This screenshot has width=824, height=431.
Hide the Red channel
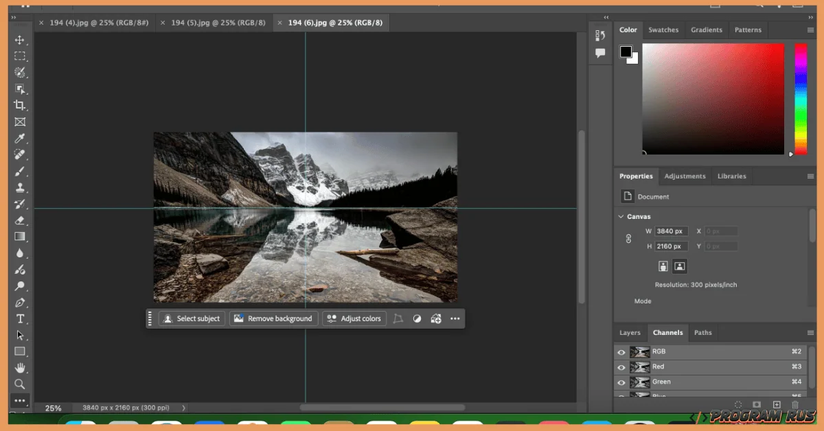(621, 366)
